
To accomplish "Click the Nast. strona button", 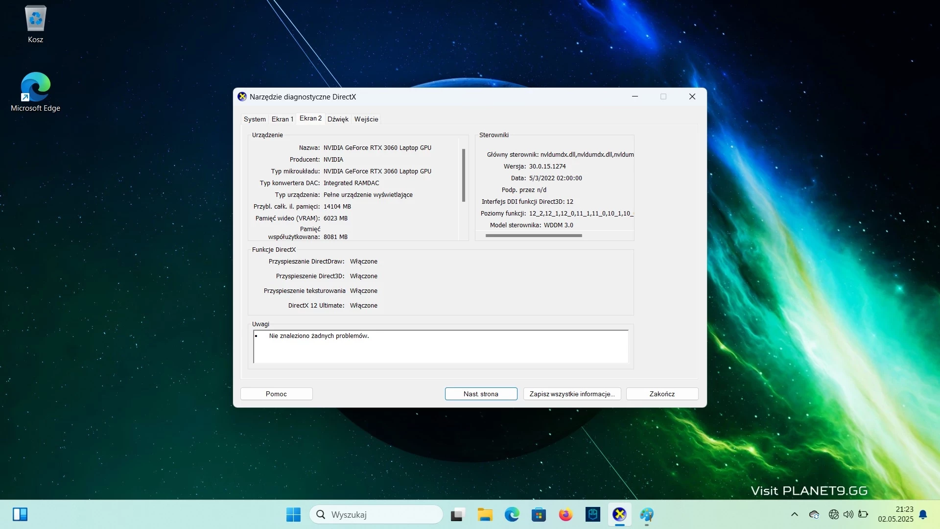I will (x=481, y=394).
